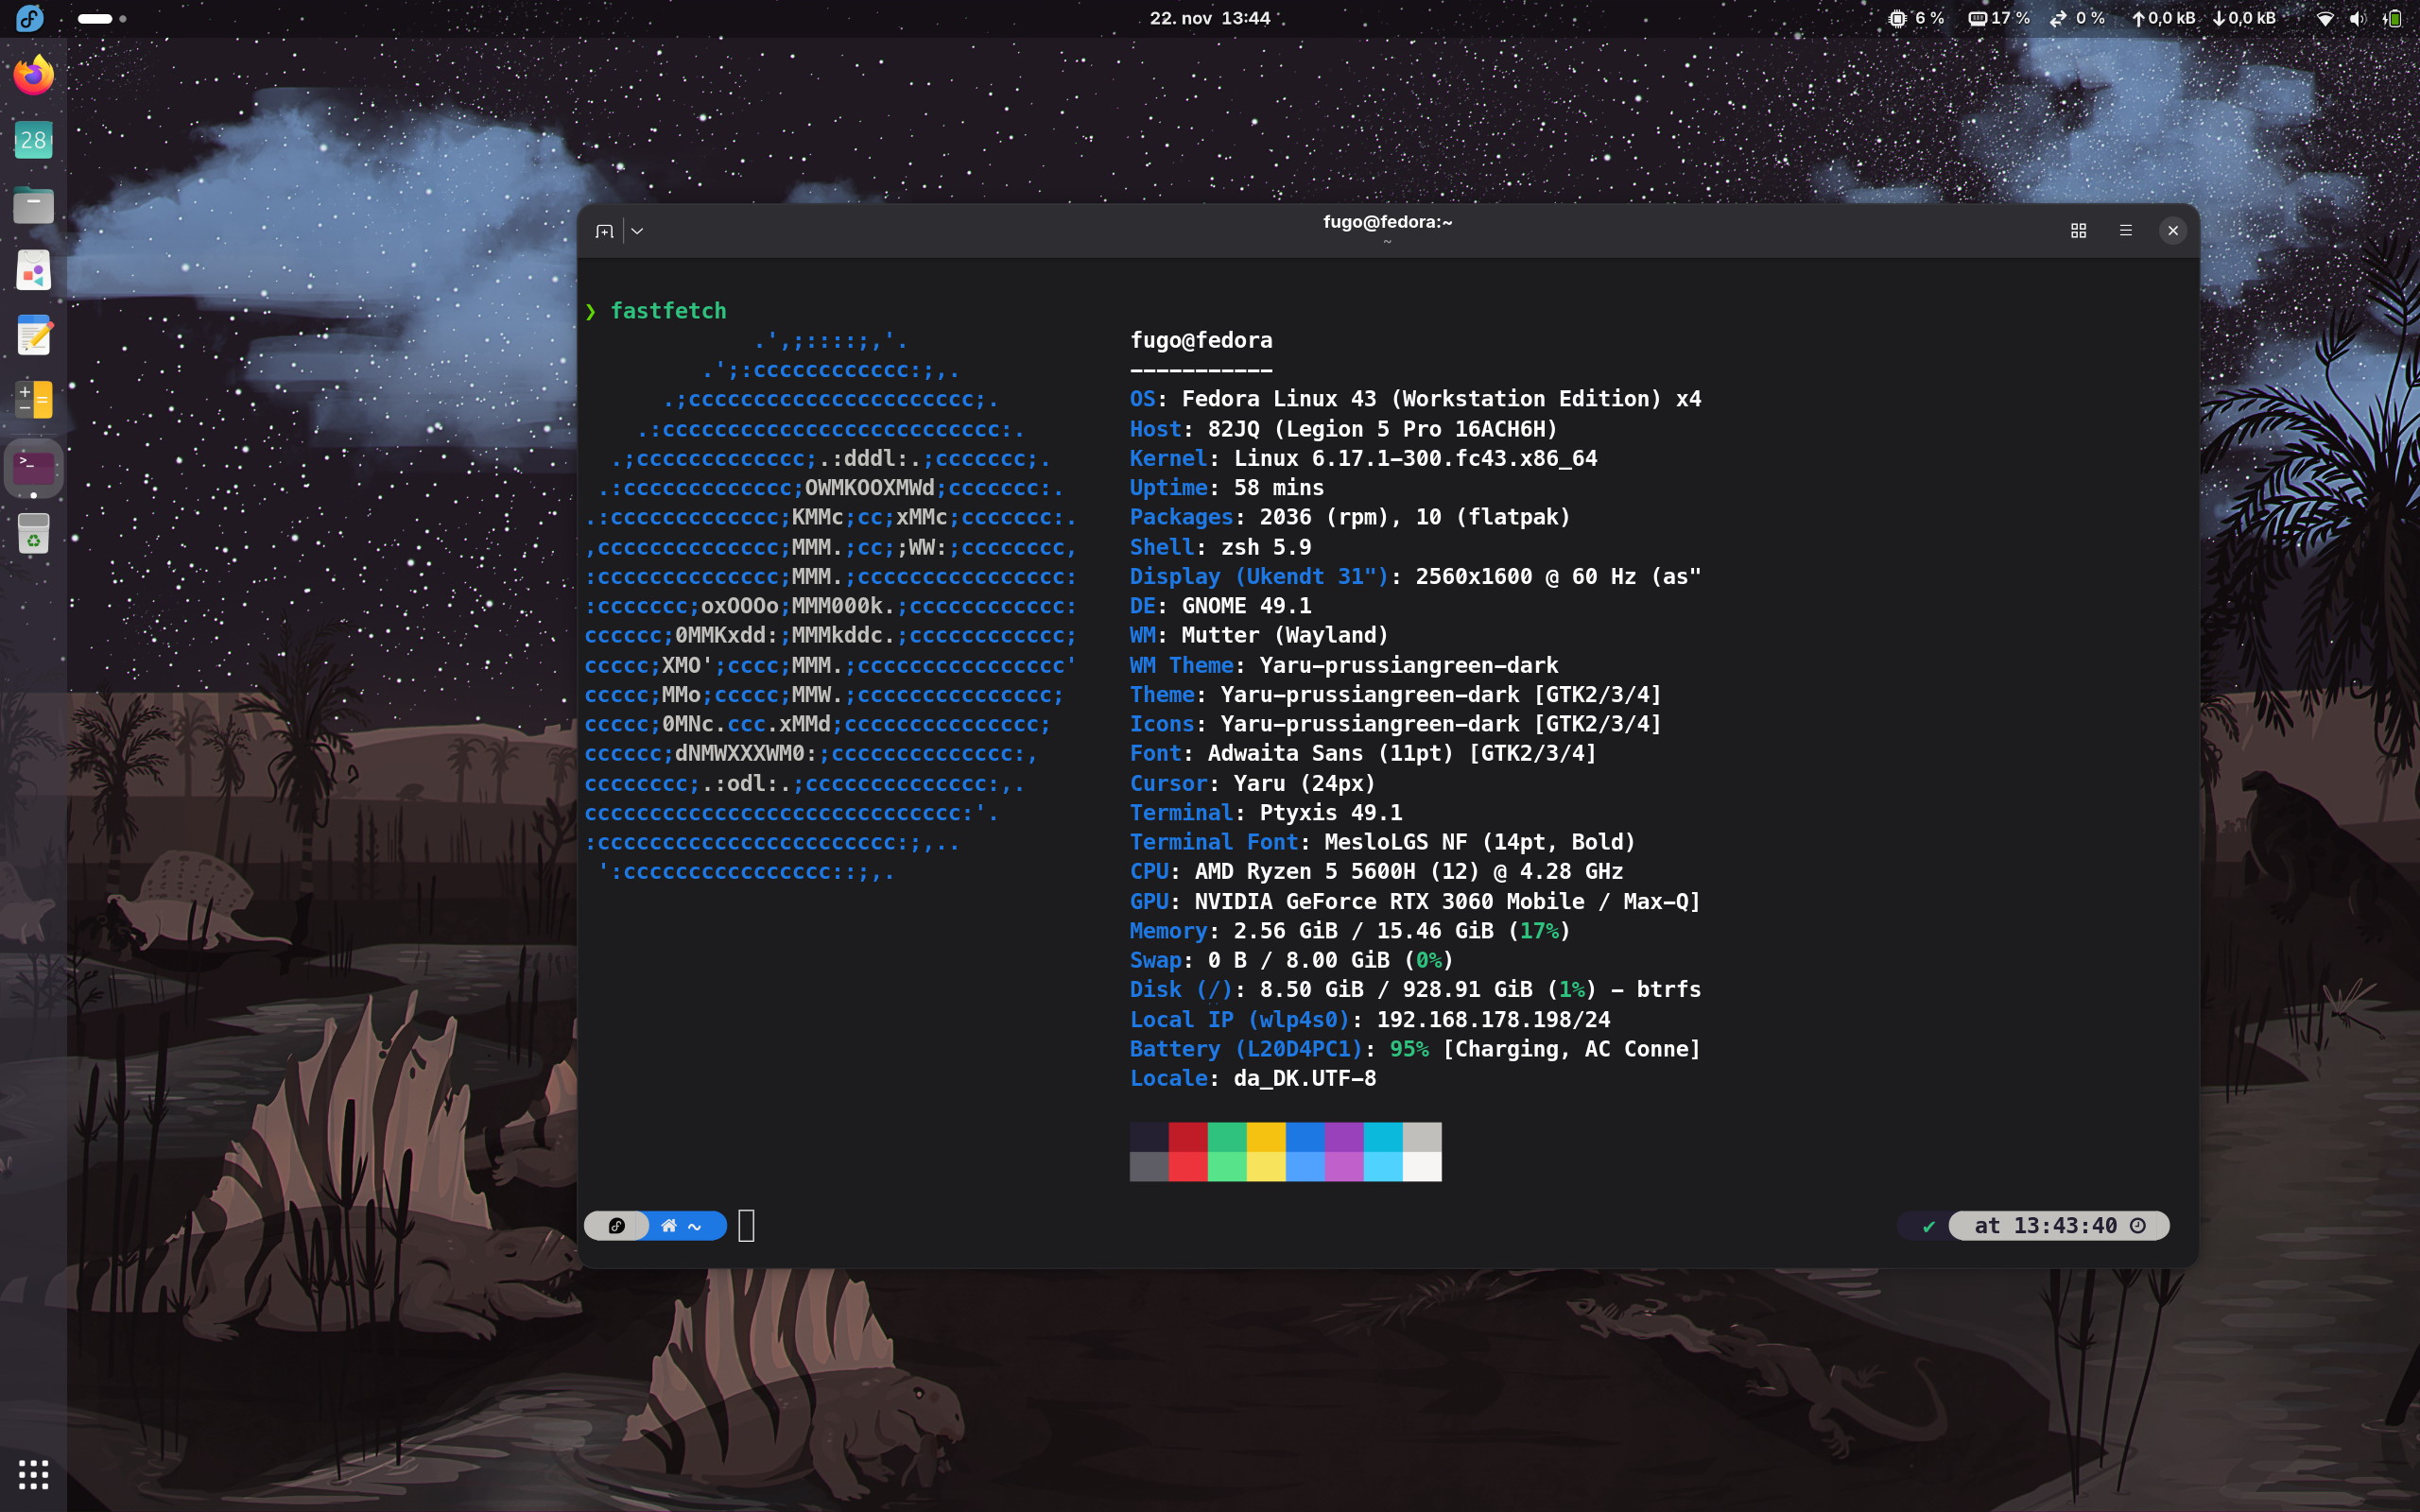Click the Fedora logo in top bar
The width and height of the screenshot is (2420, 1512).
pyautogui.click(x=30, y=18)
